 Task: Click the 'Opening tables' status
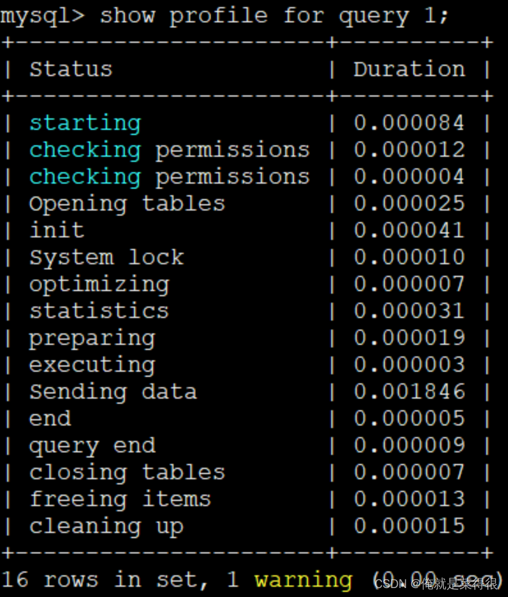(x=127, y=204)
